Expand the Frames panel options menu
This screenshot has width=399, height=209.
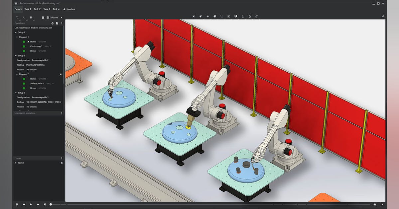pos(62,158)
